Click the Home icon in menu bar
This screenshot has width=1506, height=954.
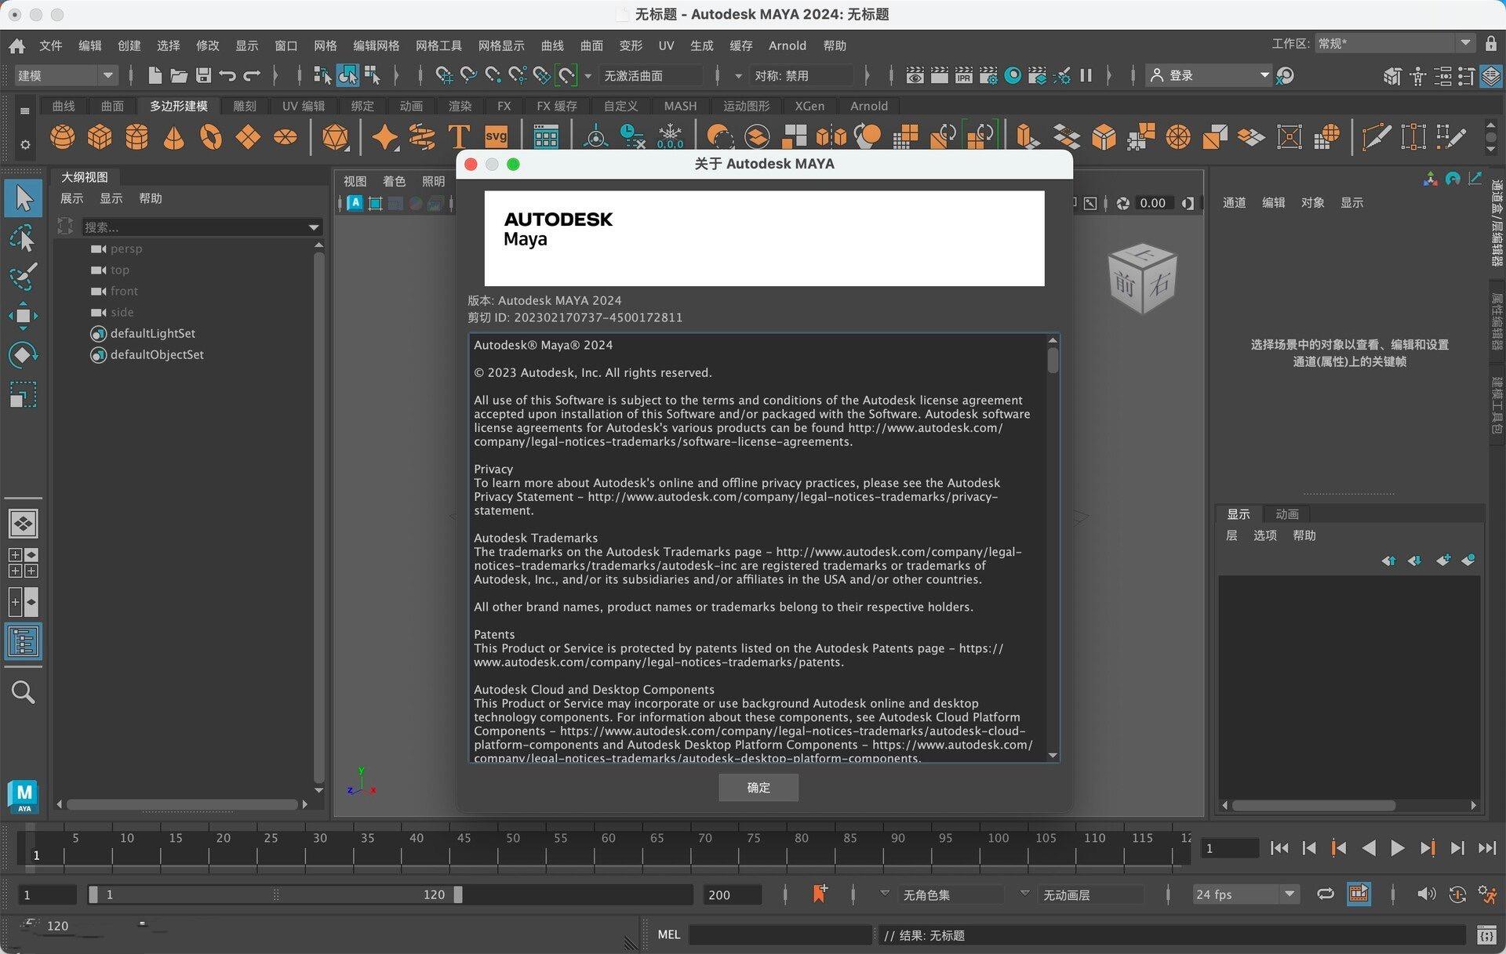pyautogui.click(x=16, y=45)
